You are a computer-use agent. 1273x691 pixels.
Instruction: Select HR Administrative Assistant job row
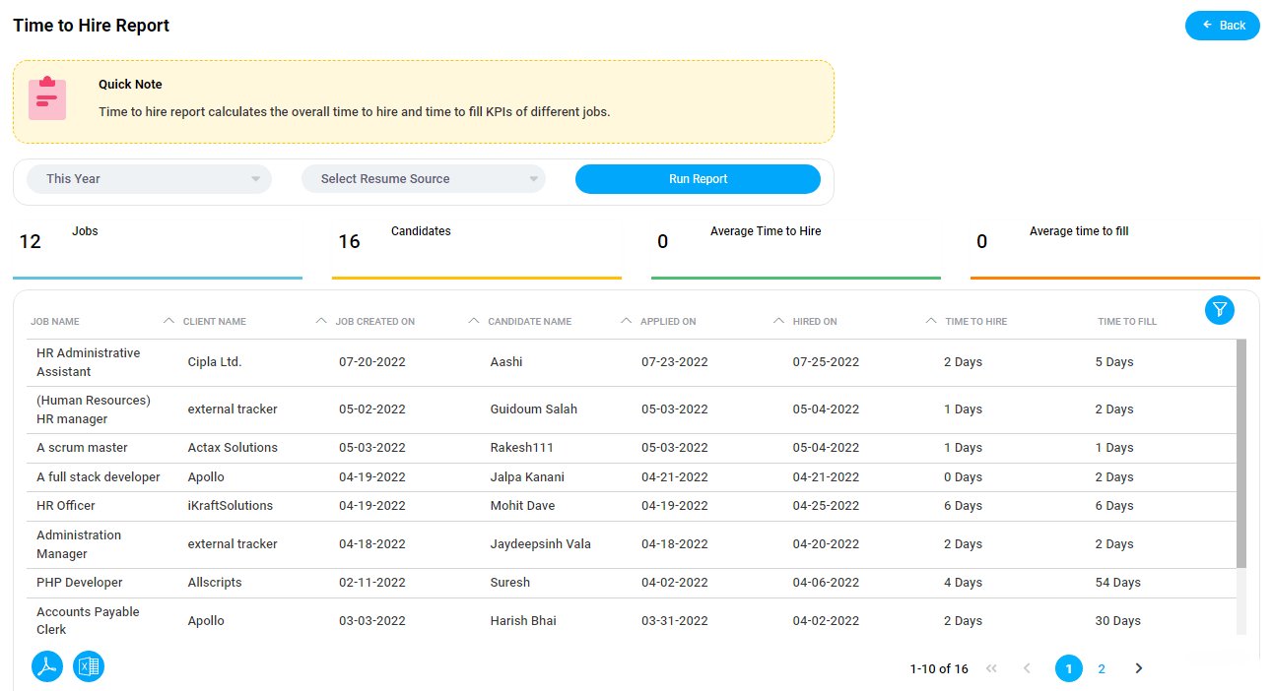632,362
